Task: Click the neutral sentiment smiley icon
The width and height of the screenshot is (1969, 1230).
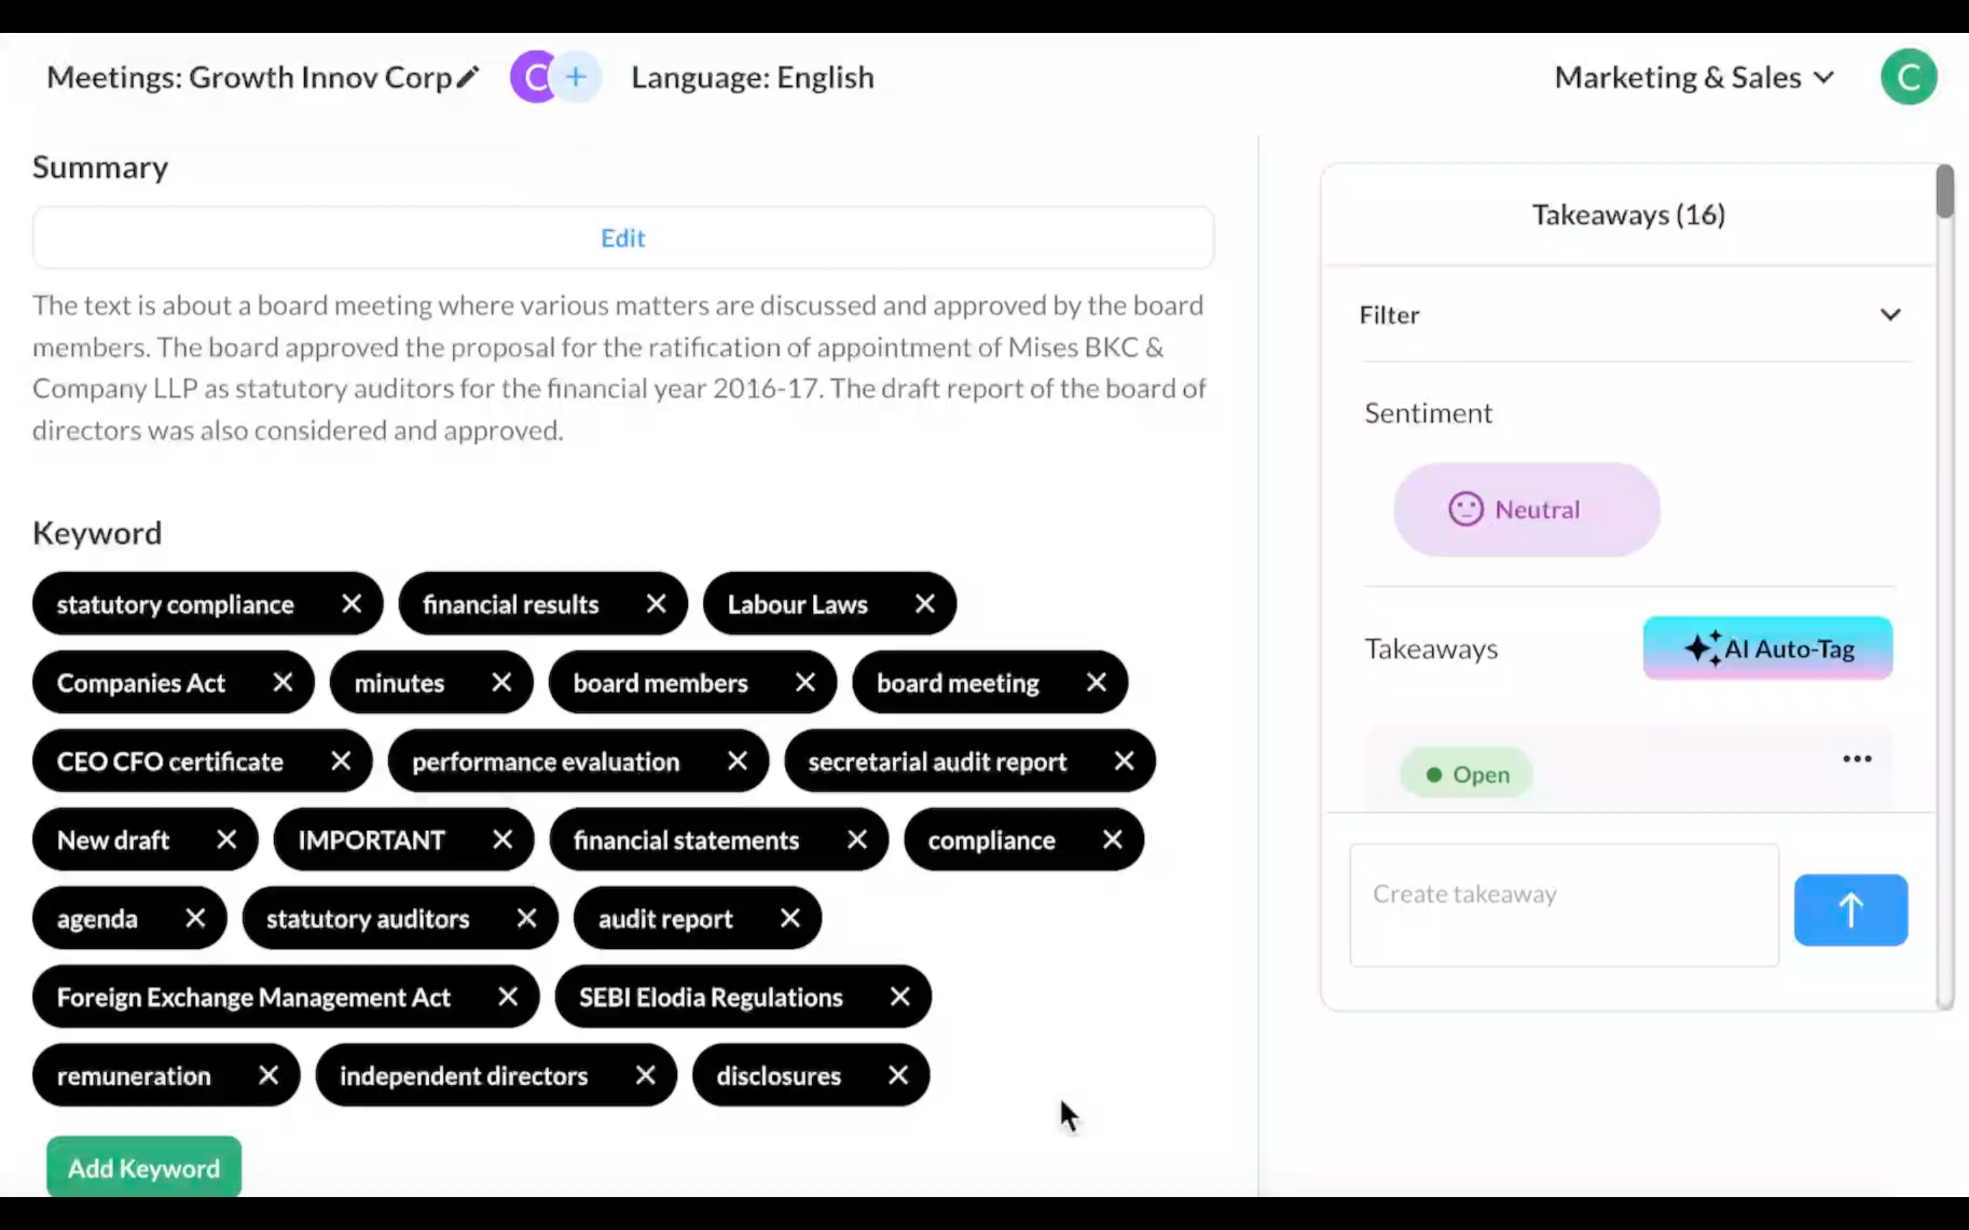Action: point(1464,507)
